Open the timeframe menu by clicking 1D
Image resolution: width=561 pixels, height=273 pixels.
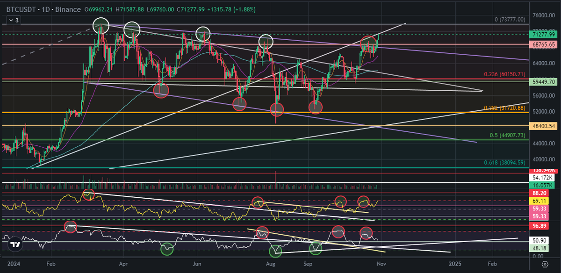(45, 9)
